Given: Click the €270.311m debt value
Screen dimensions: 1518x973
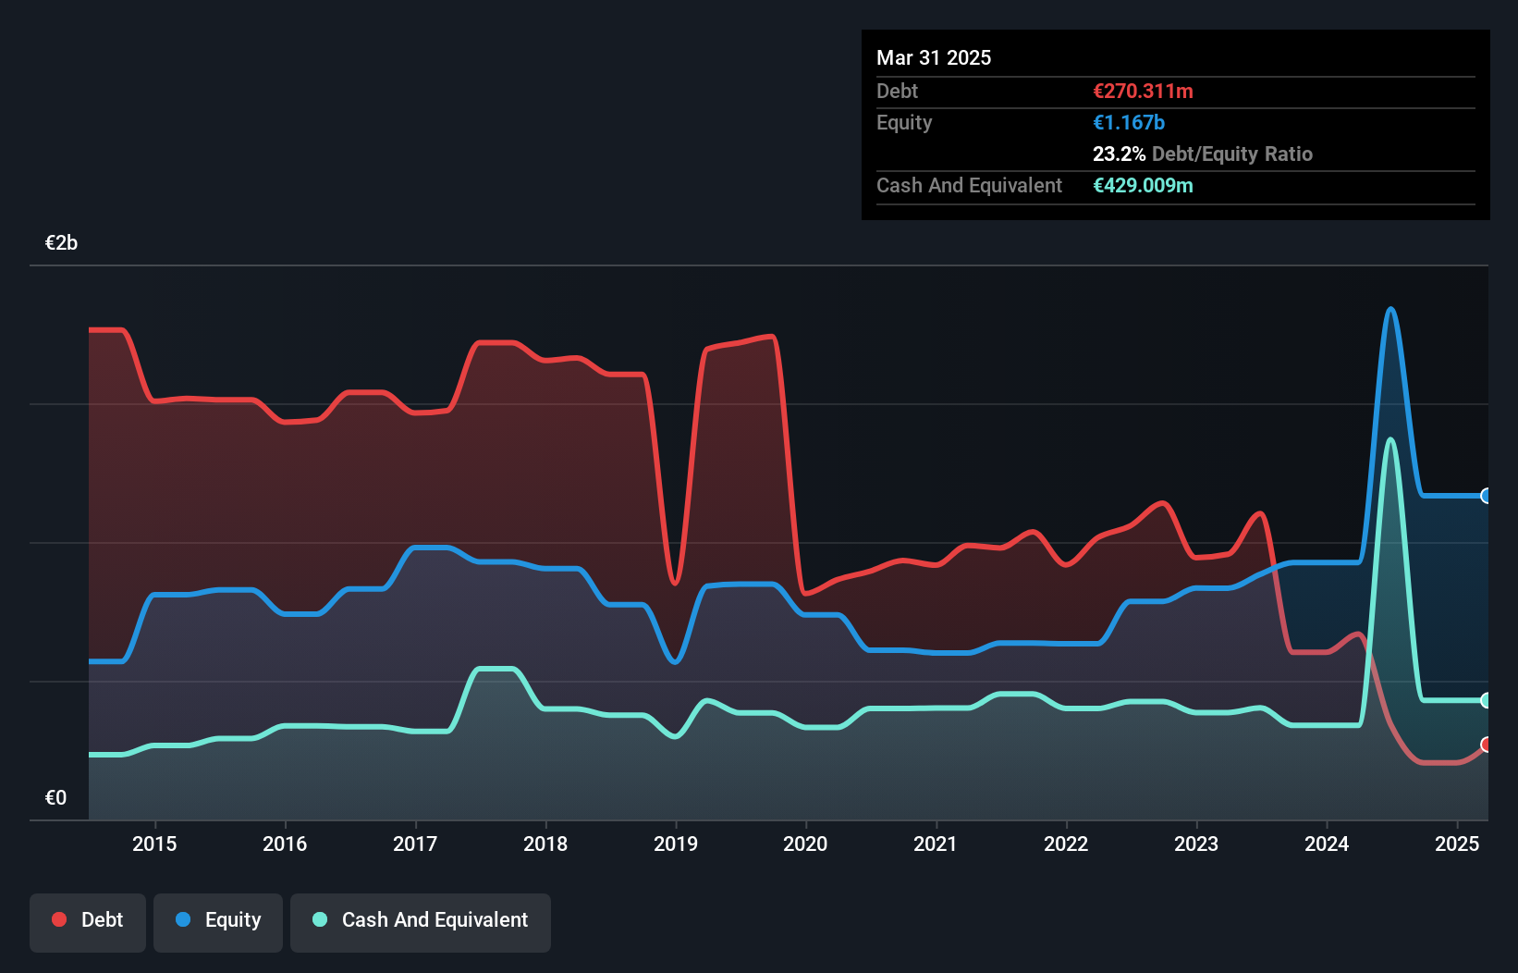Looking at the screenshot, I should pos(1143,91).
